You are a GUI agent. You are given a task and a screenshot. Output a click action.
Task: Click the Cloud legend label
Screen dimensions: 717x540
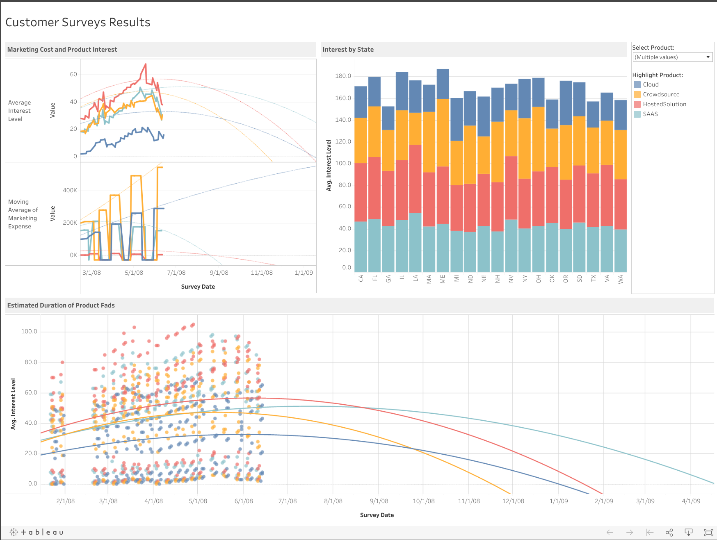651,84
